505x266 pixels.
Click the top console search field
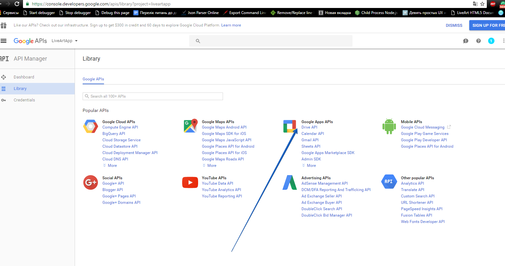(x=271, y=41)
